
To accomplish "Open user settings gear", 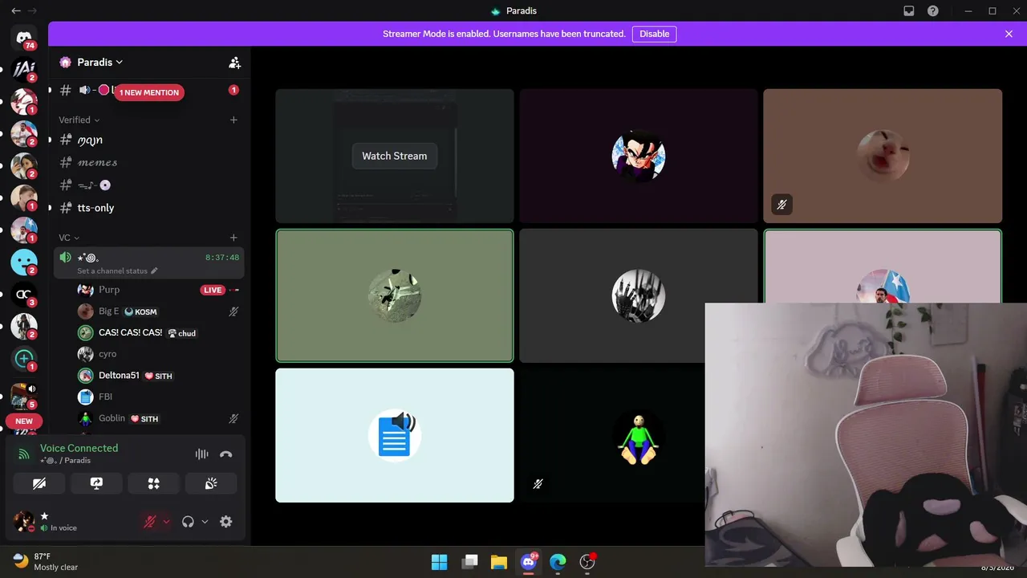I will 226,521.
